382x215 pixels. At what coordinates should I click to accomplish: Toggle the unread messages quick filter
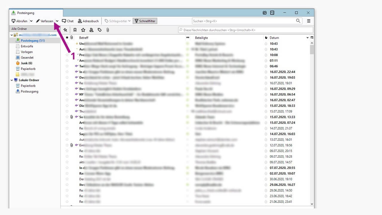pos(75,30)
